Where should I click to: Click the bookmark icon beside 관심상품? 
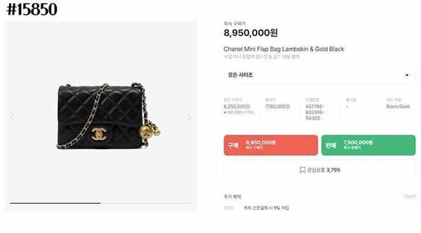click(x=303, y=170)
